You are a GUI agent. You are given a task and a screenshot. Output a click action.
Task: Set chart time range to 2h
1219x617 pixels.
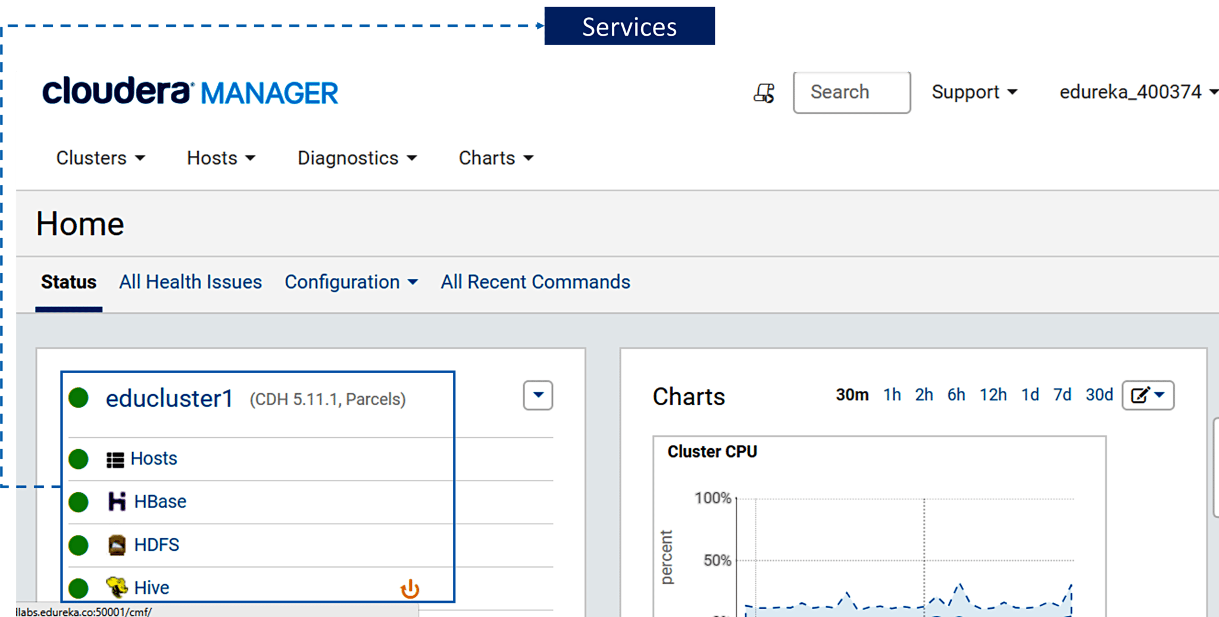[924, 395]
